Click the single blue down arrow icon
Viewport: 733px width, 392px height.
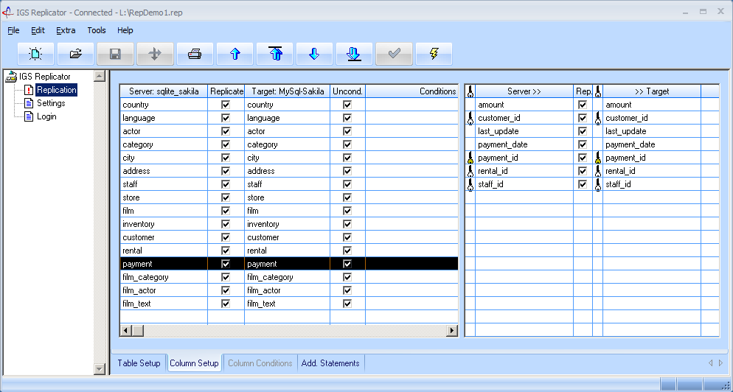[x=314, y=54]
